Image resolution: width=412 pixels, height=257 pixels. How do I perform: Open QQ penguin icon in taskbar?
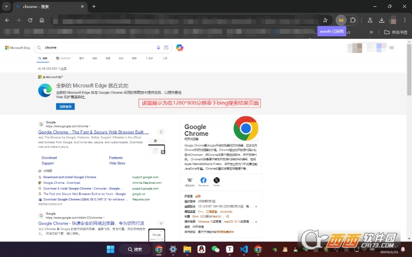click(201, 249)
